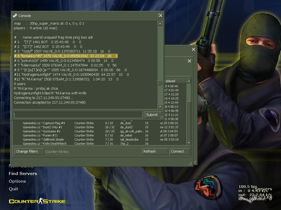Image resolution: width=281 pixels, height=210 pixels.
Task: Click the 26 / 32 players cell
Action: [x=110, y=127]
